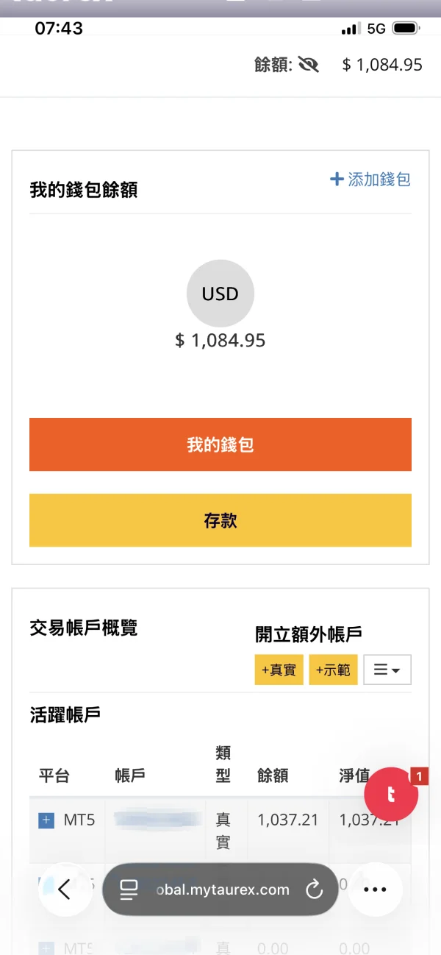Click the hamburger filter icon near account buttons
The width and height of the screenshot is (441, 955).
tap(382, 670)
